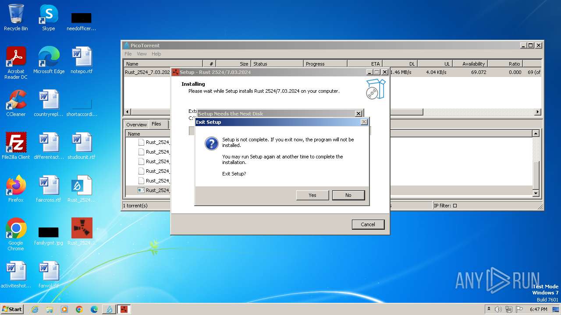Open notepo.rtf document
This screenshot has width=561, height=315.
[82, 60]
